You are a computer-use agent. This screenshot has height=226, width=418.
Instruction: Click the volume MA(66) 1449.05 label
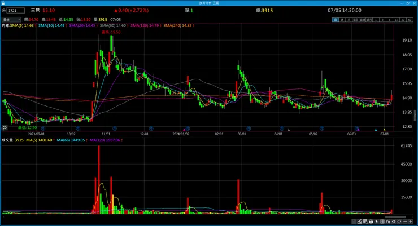(72, 140)
